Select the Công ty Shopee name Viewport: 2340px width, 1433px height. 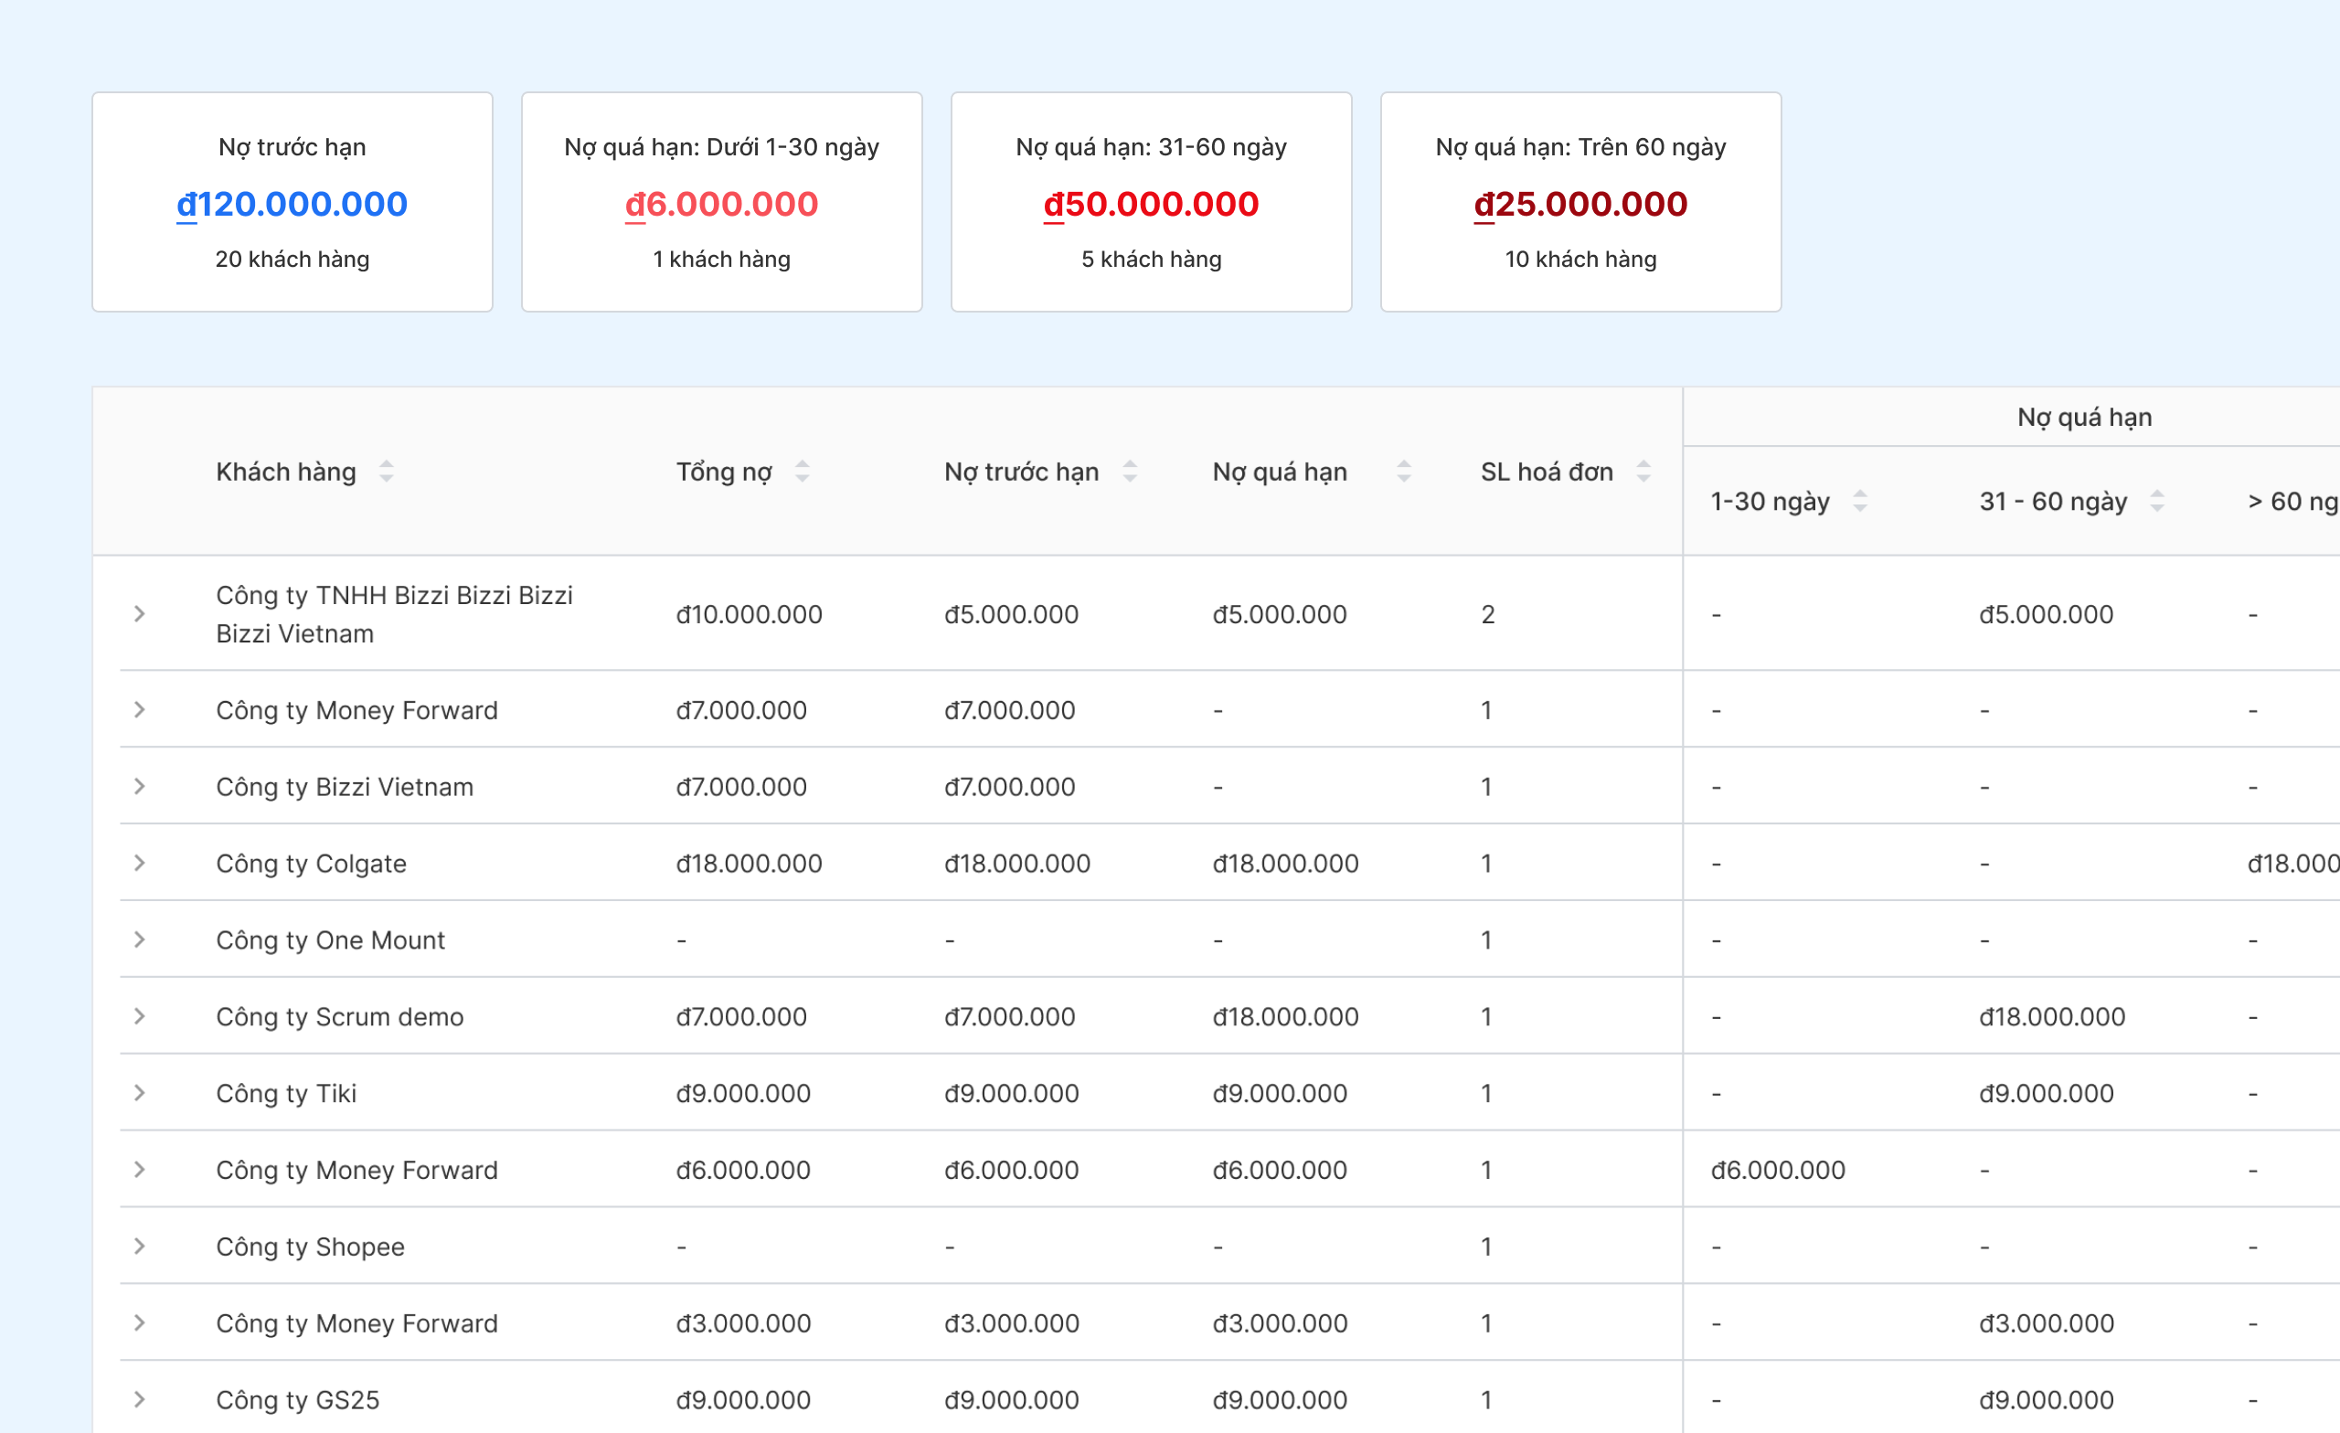(x=311, y=1247)
